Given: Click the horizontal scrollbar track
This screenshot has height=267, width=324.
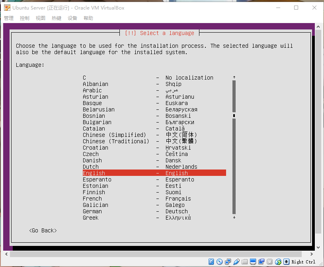Looking at the screenshot, I should (156, 254).
